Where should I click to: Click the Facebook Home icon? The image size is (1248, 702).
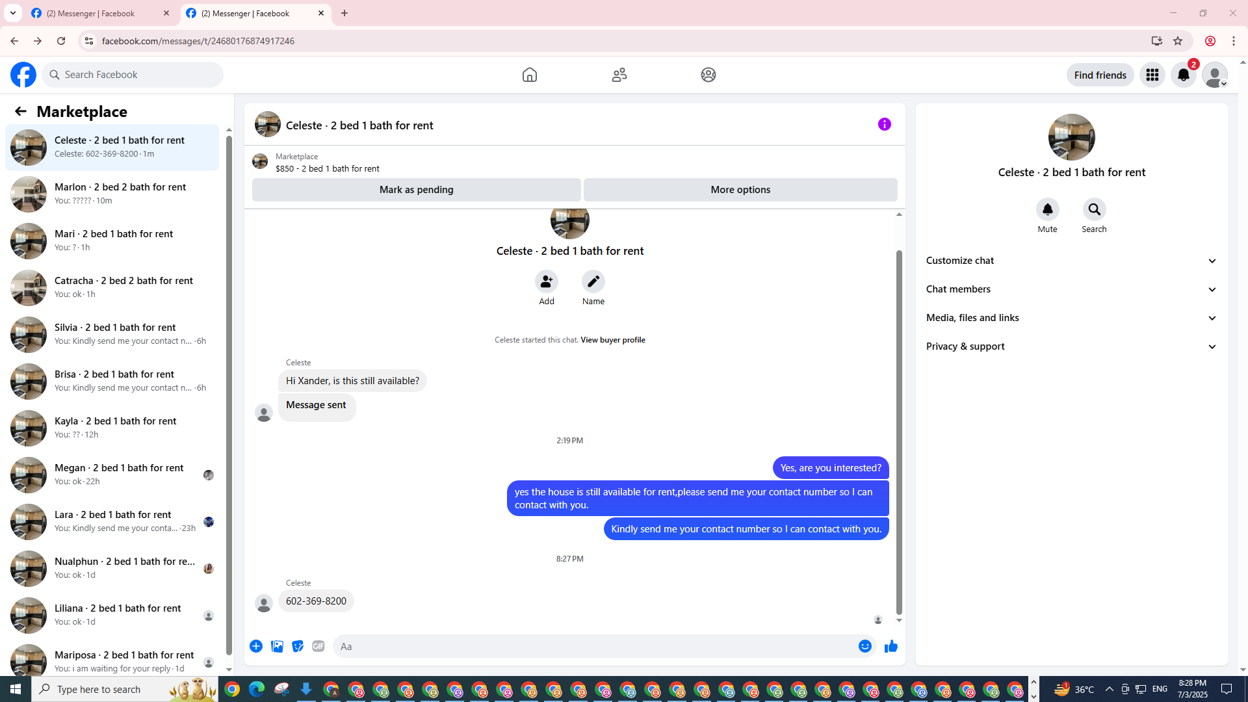[529, 75]
